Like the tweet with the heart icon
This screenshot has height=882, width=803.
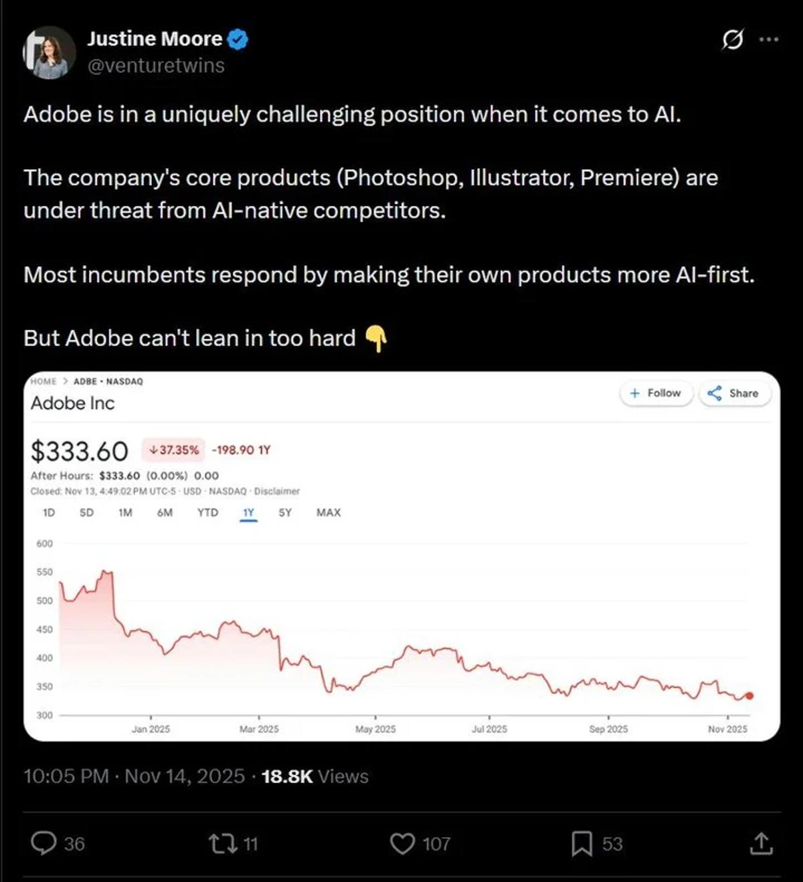(x=402, y=843)
